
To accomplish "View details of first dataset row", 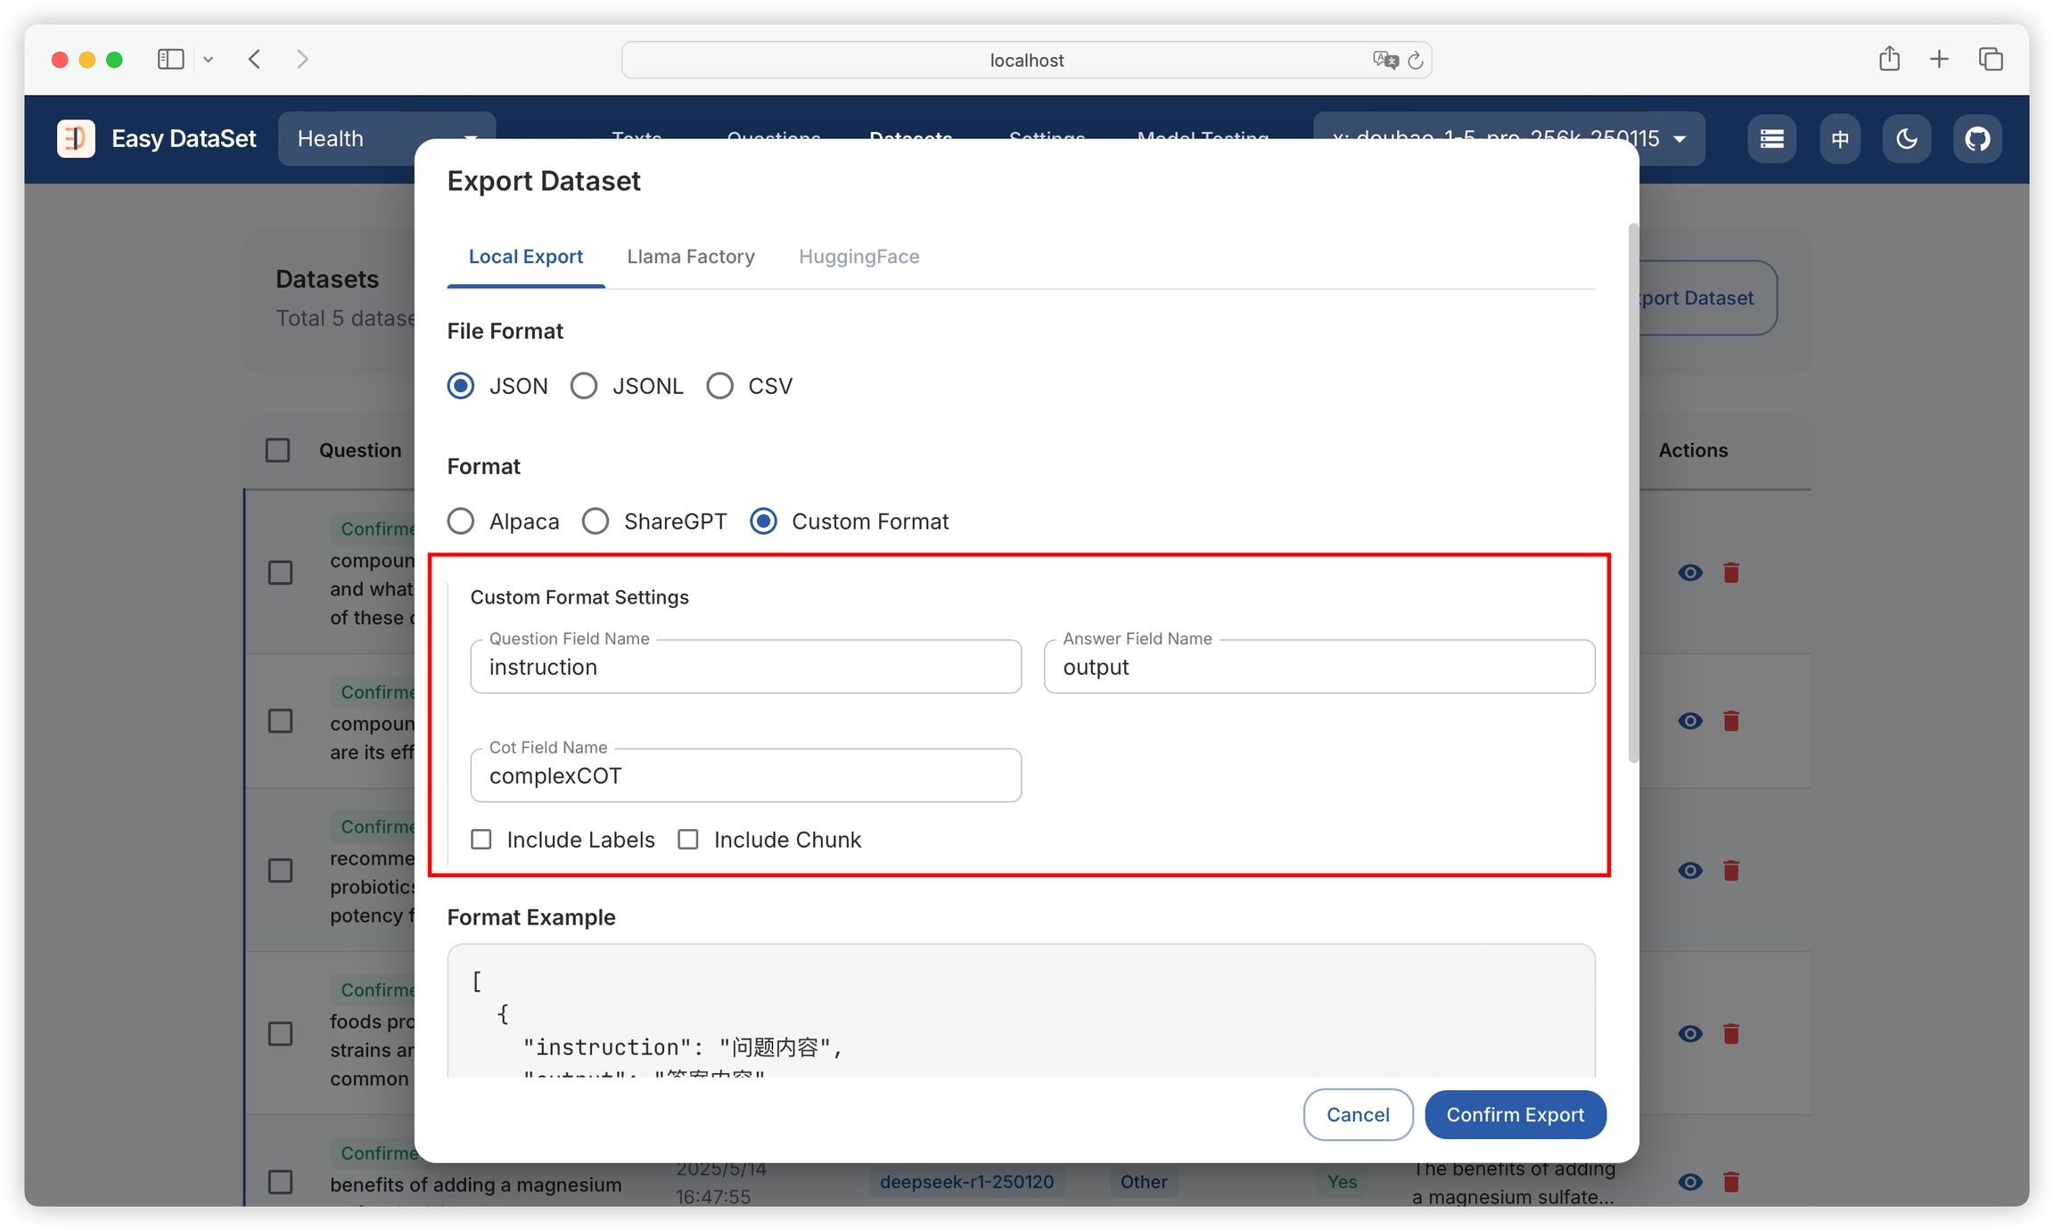I will click(1689, 573).
